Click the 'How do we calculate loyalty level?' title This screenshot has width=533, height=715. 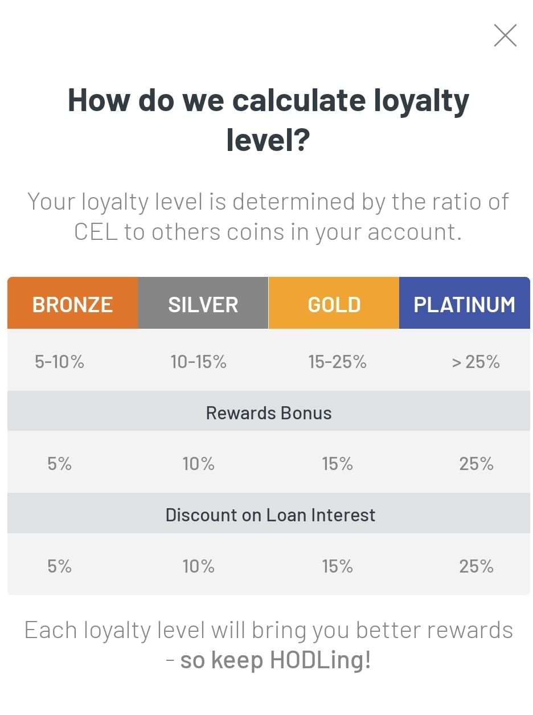click(x=268, y=120)
